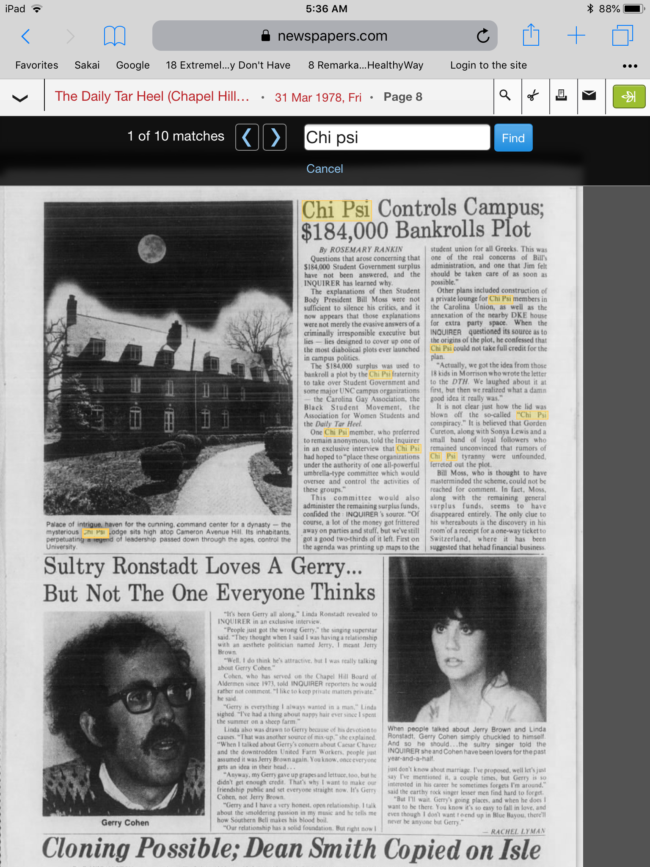
Task: Print the newspaper page
Action: pyautogui.click(x=561, y=96)
